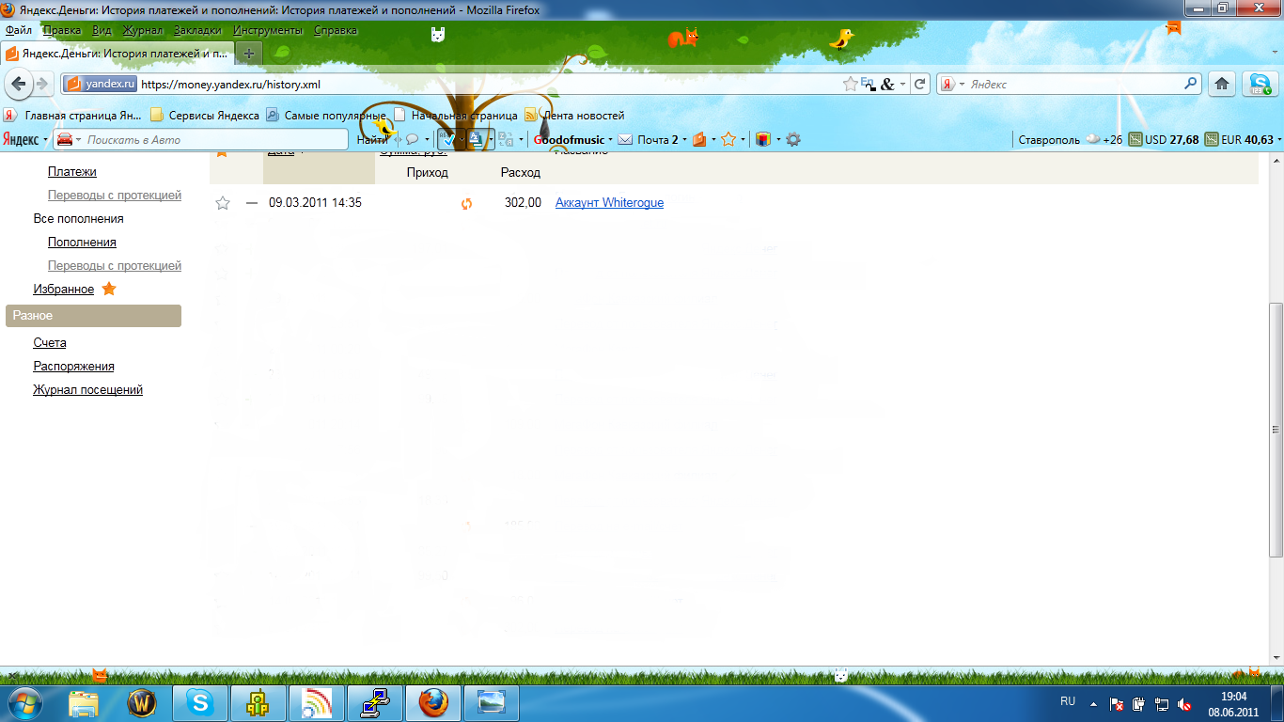Click the orange star bookmarks icon on Yandex bar

[x=728, y=140]
